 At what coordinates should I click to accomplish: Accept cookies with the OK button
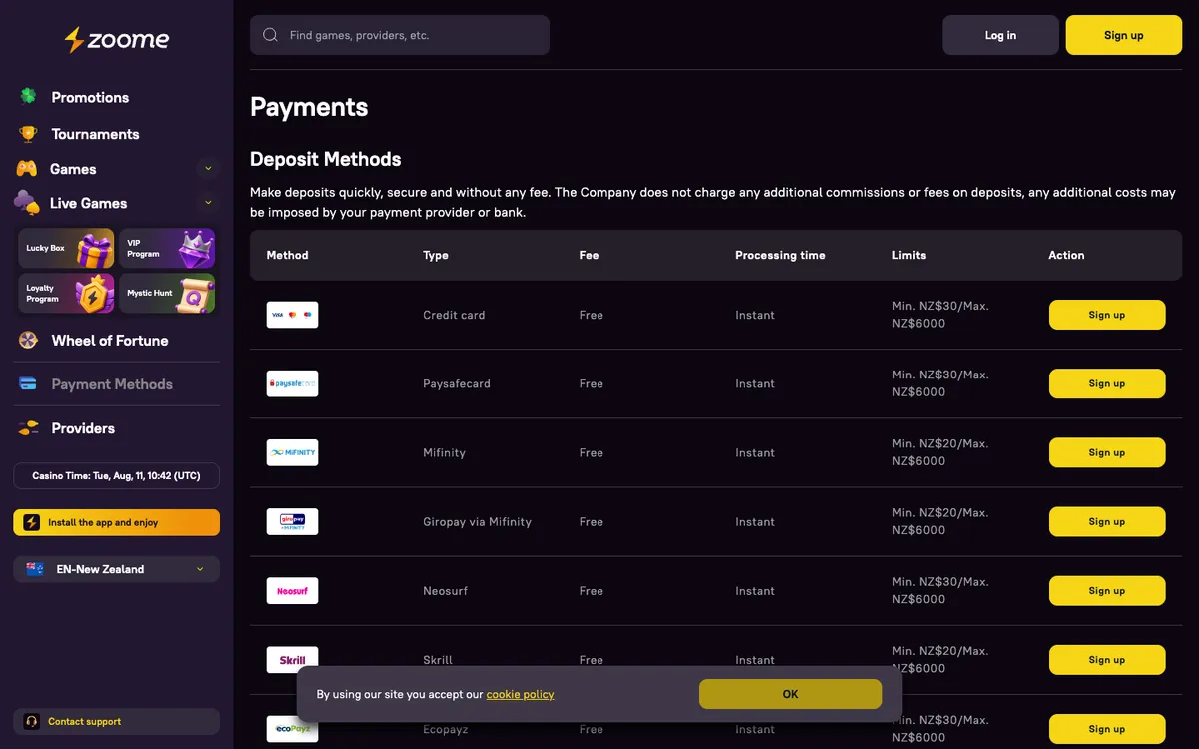(790, 694)
